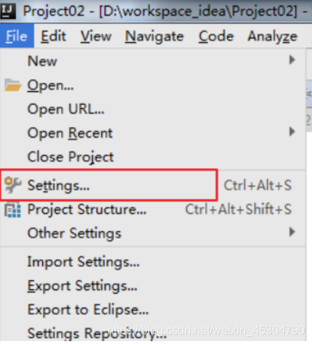Open the File menu

[17, 36]
